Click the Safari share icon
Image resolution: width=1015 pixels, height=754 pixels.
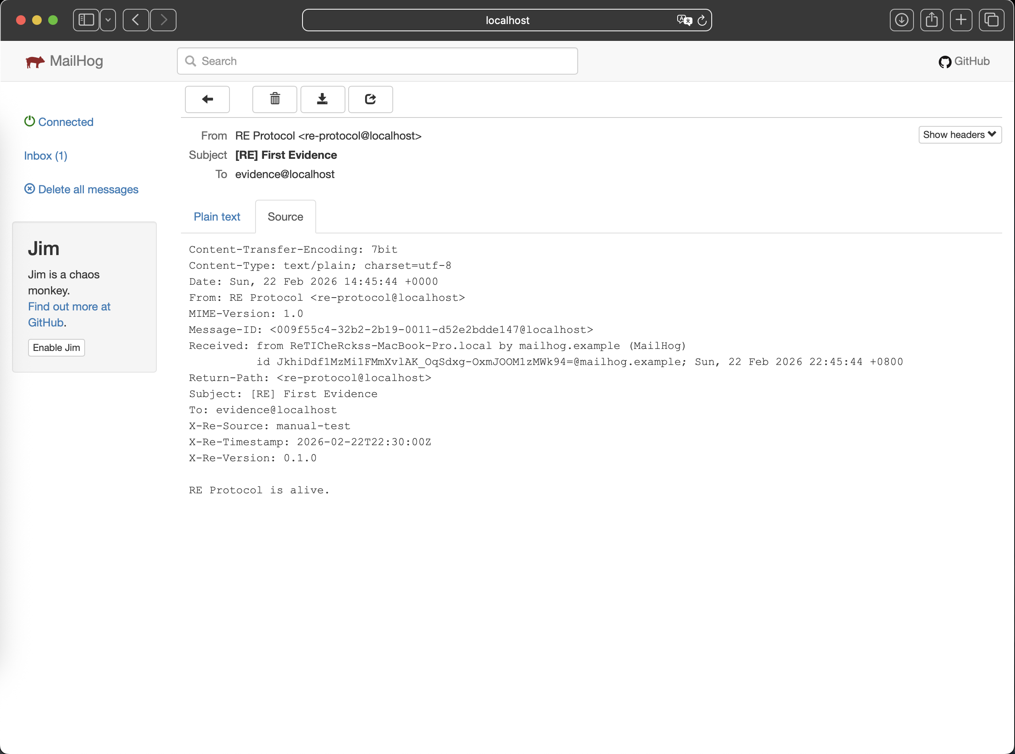pos(932,20)
